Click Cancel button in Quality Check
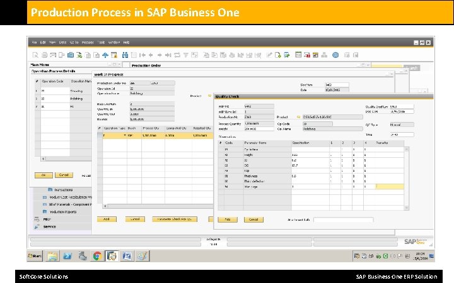The width and height of the screenshot is (454, 283). point(253,219)
